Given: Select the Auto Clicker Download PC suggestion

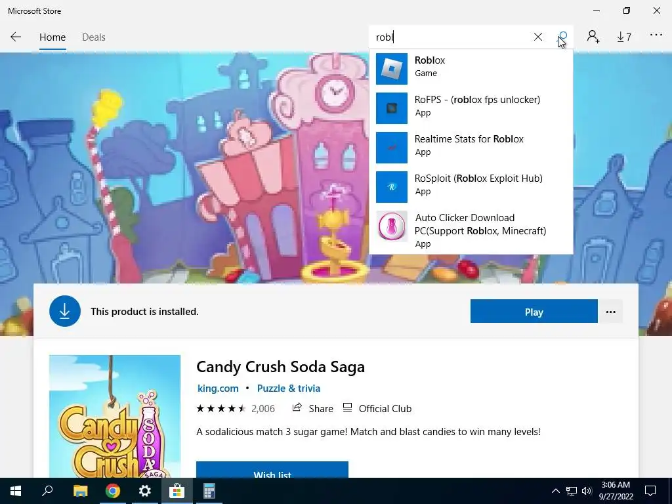Looking at the screenshot, I should 471,230.
